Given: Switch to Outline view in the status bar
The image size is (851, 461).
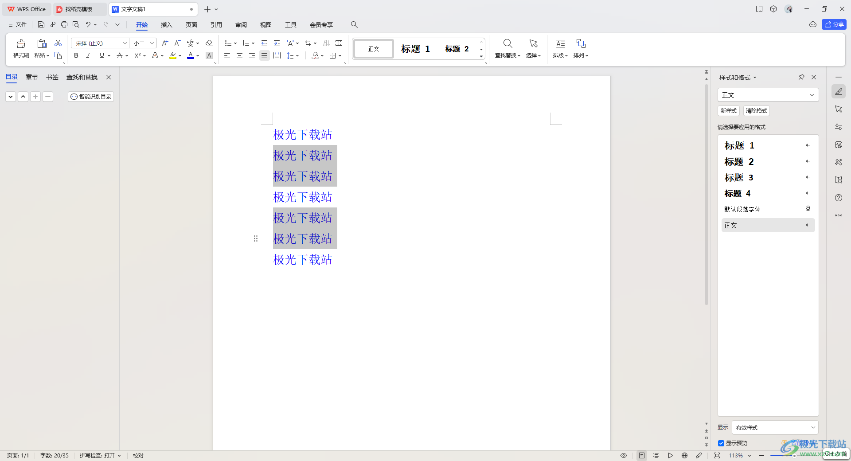Looking at the screenshot, I should 656,455.
